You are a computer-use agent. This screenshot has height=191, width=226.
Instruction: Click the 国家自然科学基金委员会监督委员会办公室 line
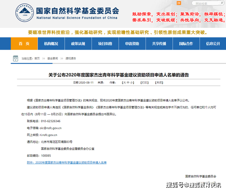tap(68, 149)
